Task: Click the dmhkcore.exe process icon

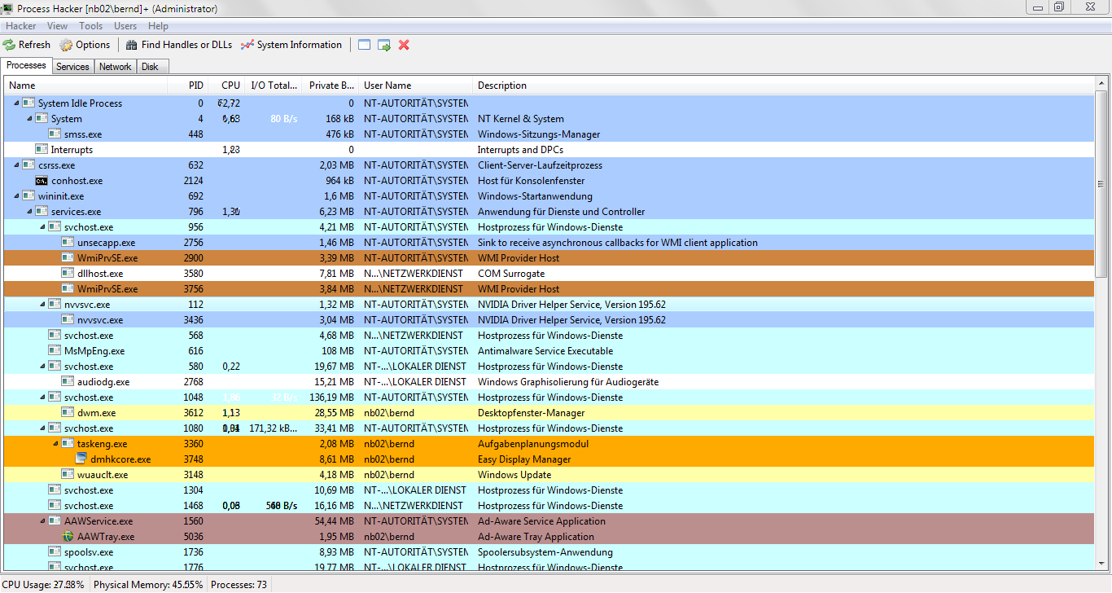Action: point(81,459)
